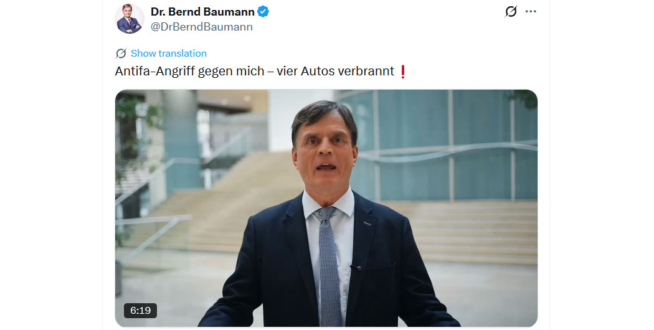Open the three-dot more options menu
The image size is (654, 330).
(531, 11)
